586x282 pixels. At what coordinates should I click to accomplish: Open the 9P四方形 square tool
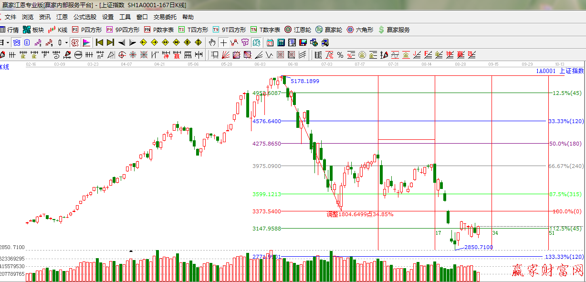tap(123, 30)
